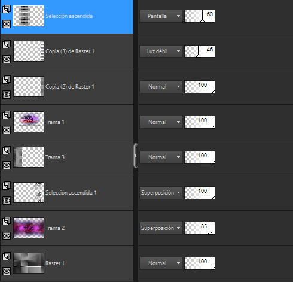Click layer type icon of Copia (3) de Raster 1
Viewport: 293px width, 282px height.
coord(7,44)
